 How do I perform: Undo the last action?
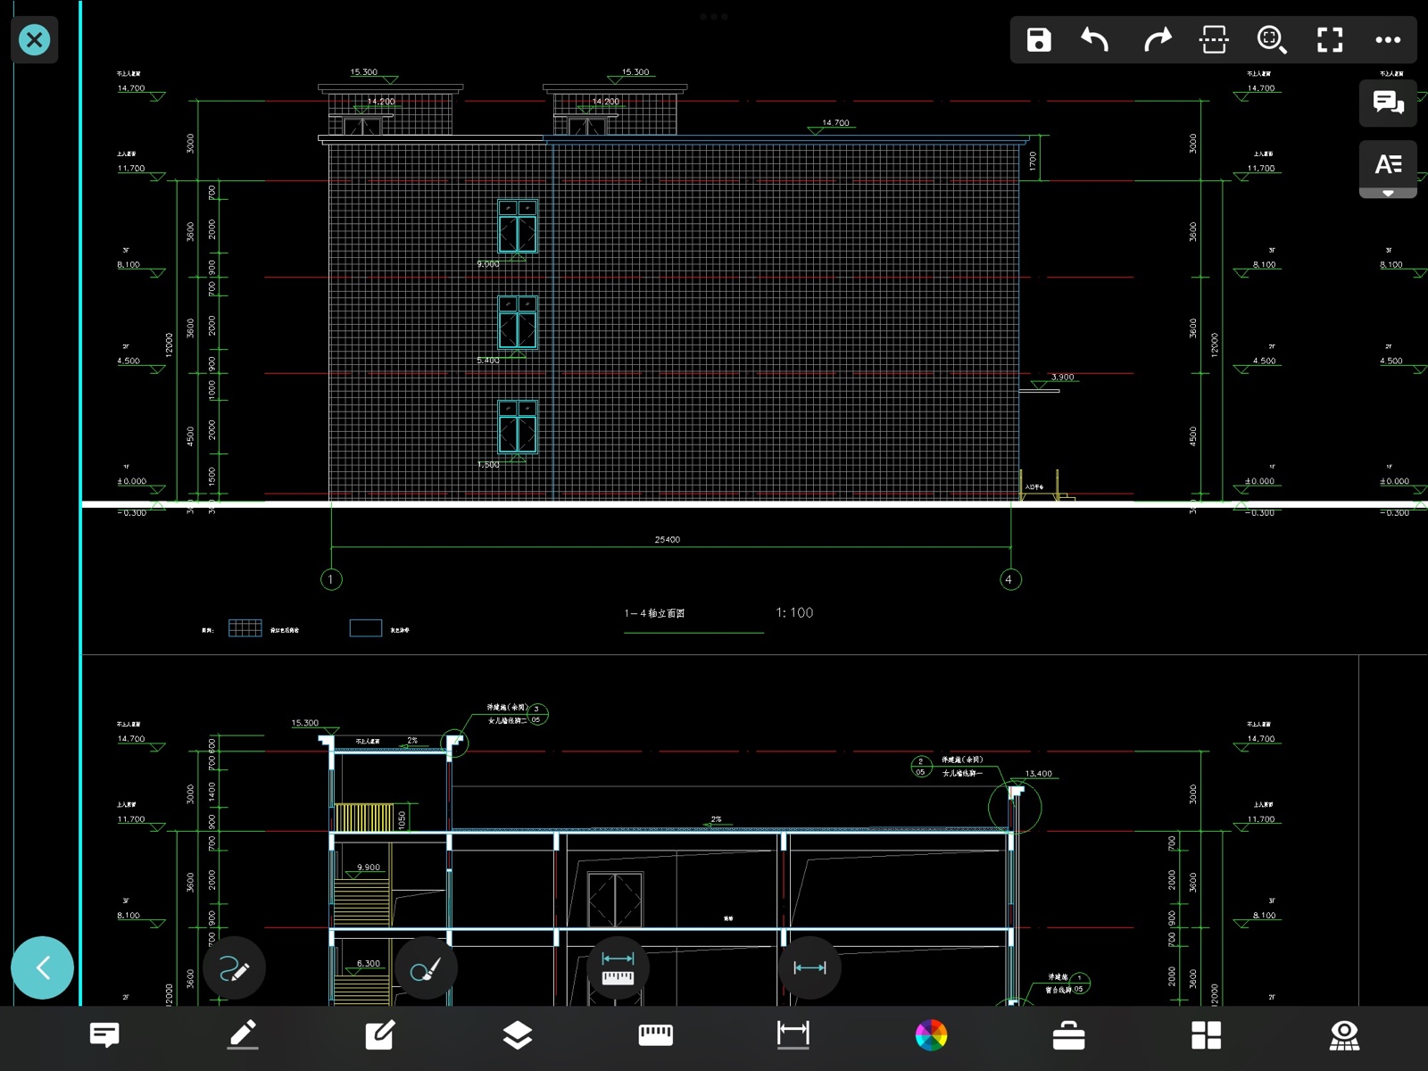click(x=1095, y=39)
